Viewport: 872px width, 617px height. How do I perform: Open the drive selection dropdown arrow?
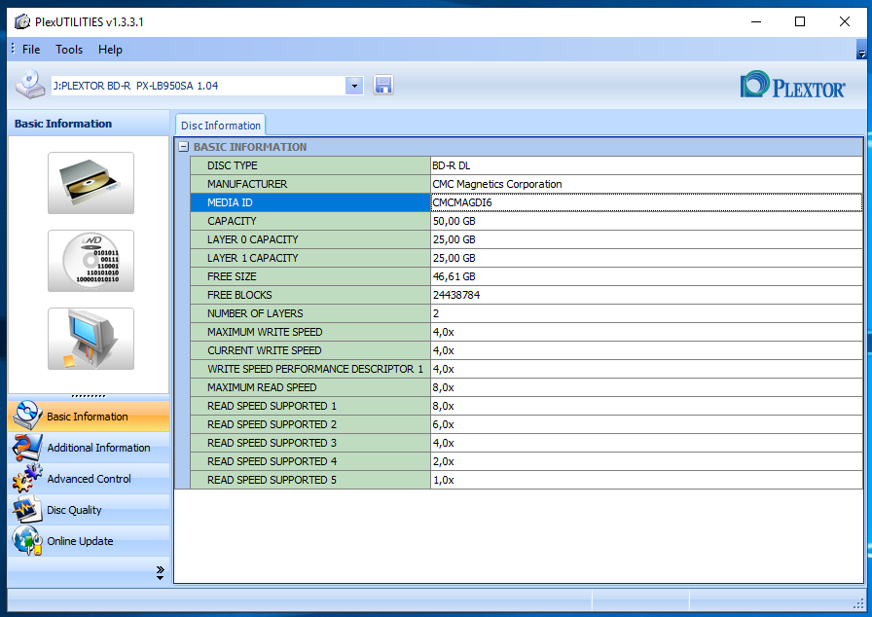point(354,86)
